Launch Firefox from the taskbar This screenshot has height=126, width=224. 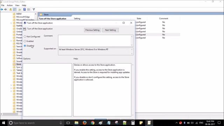[84, 123]
